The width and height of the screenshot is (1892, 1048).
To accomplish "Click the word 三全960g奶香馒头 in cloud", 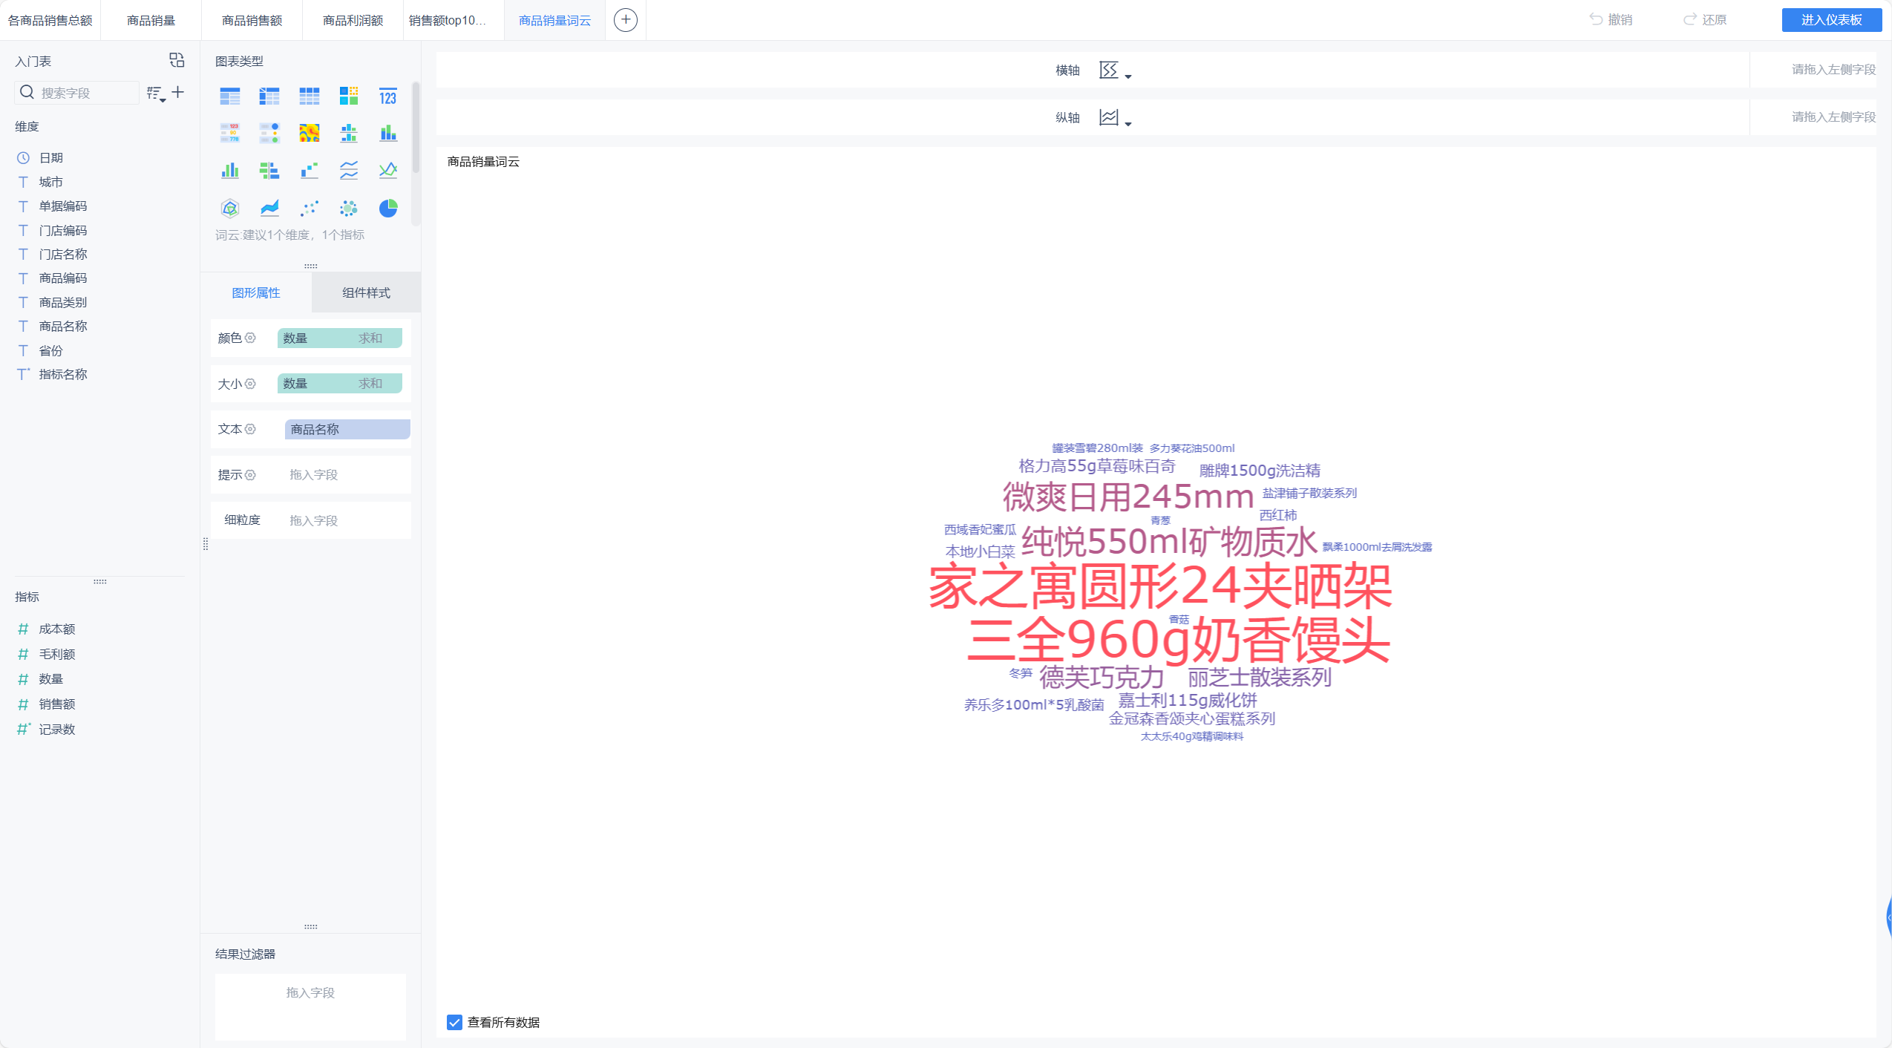I will pyautogui.click(x=1179, y=640).
